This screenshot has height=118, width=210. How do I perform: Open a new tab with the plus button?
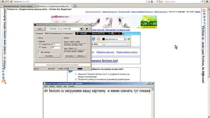[x=75, y=6]
